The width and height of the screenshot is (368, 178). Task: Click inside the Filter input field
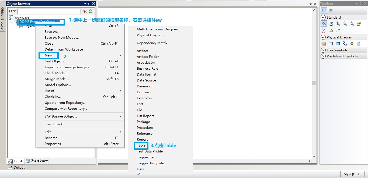[48, 11]
